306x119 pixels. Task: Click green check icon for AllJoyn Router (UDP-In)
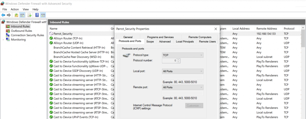point(51,43)
